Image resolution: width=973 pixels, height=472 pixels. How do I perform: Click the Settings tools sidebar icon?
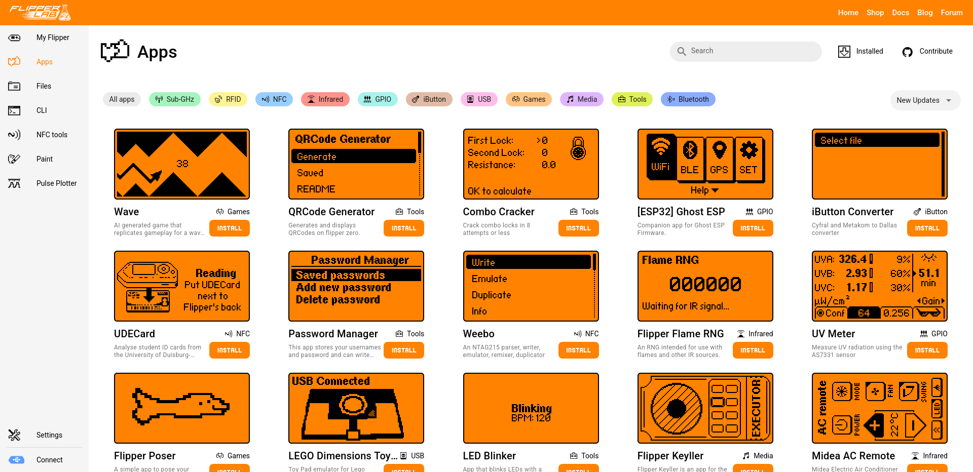pos(14,435)
